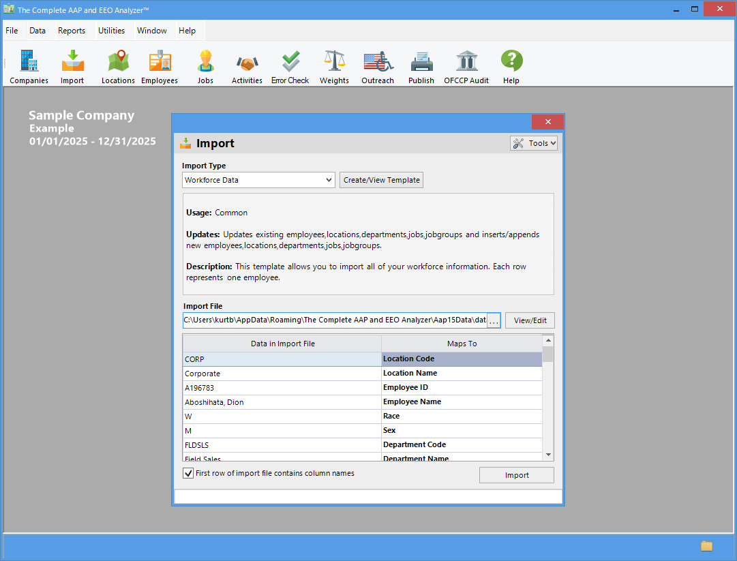Click the 'Maps To' column header
The height and width of the screenshot is (561, 737).
462,344
